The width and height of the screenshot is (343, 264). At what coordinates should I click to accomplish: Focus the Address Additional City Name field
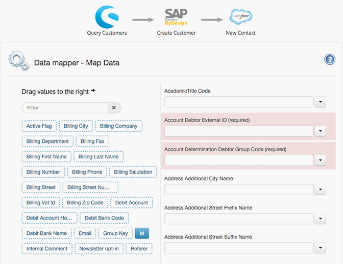tap(239, 189)
